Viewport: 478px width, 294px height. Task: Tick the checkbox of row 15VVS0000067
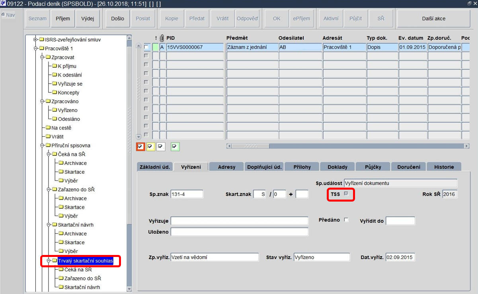pyautogui.click(x=146, y=47)
